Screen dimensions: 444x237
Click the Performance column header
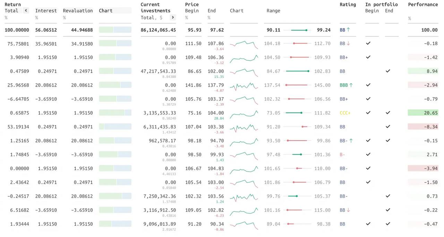(x=423, y=5)
